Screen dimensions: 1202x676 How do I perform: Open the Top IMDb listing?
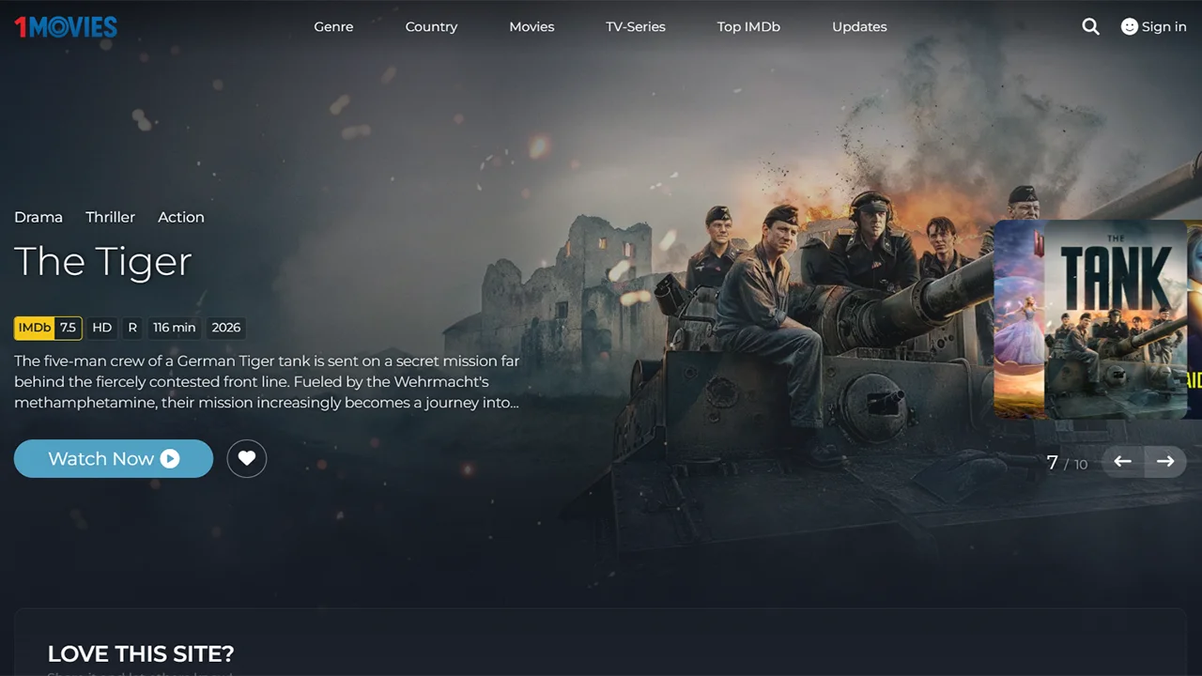click(x=748, y=26)
